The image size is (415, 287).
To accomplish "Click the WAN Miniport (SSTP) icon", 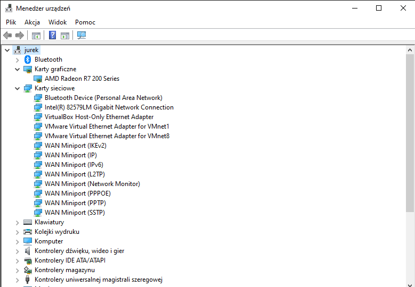I will 38,213.
